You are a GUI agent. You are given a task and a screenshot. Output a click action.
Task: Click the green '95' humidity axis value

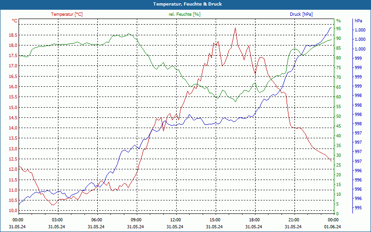[339, 29]
